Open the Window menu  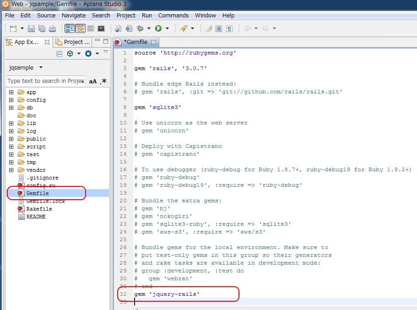coord(206,16)
